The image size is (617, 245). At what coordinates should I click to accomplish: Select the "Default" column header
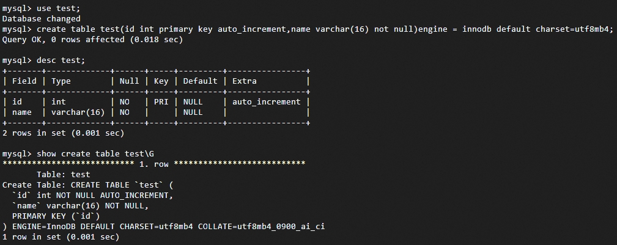click(200, 81)
